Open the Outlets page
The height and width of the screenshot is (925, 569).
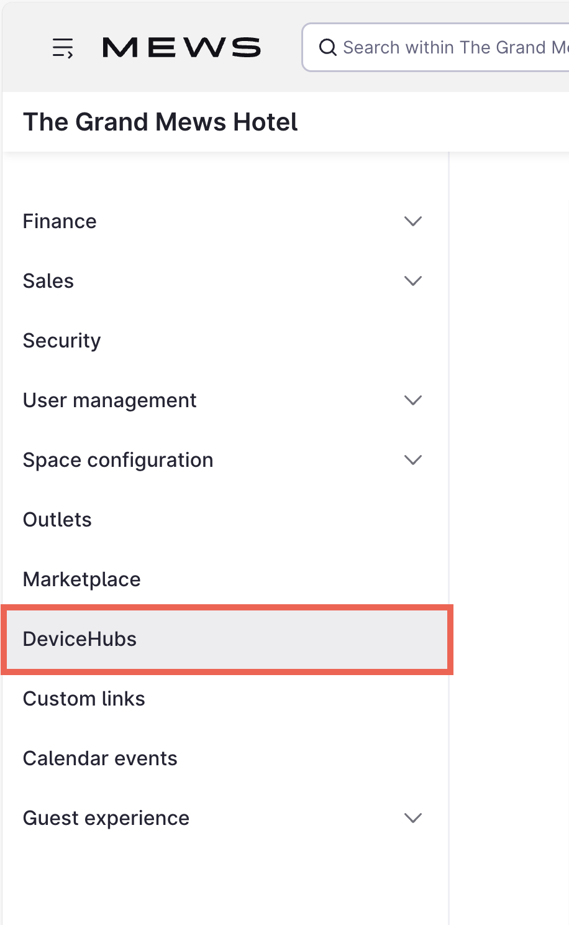point(57,519)
